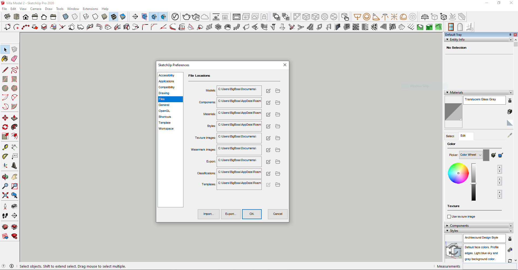Click the Translucent Glass Gray name field
This screenshot has width=518, height=270.
coord(485,100)
